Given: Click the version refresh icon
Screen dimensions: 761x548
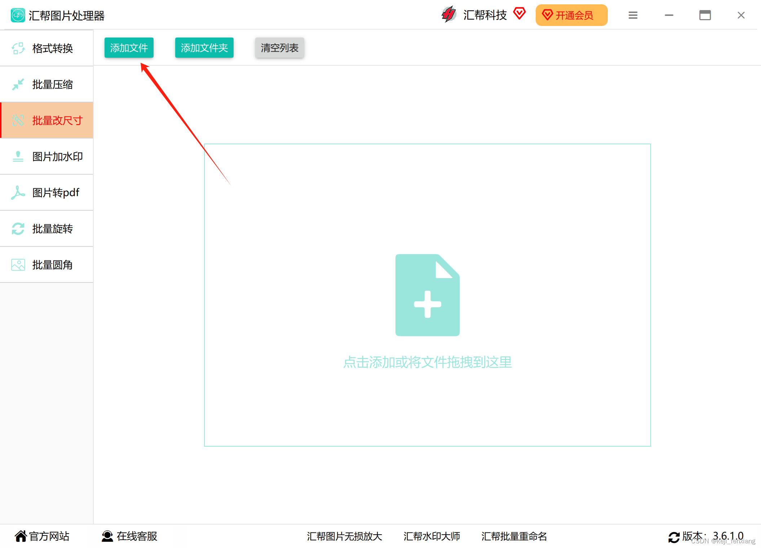Looking at the screenshot, I should tap(674, 537).
